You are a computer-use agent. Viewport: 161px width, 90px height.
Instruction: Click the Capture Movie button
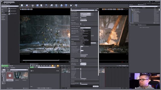[x=96, y=86]
